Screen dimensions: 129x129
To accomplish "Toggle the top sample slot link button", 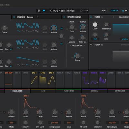I will pos(62,28).
